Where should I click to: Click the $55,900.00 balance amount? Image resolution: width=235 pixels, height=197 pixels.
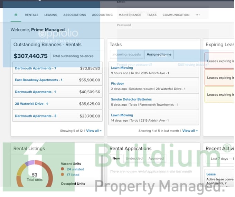coord(90,80)
